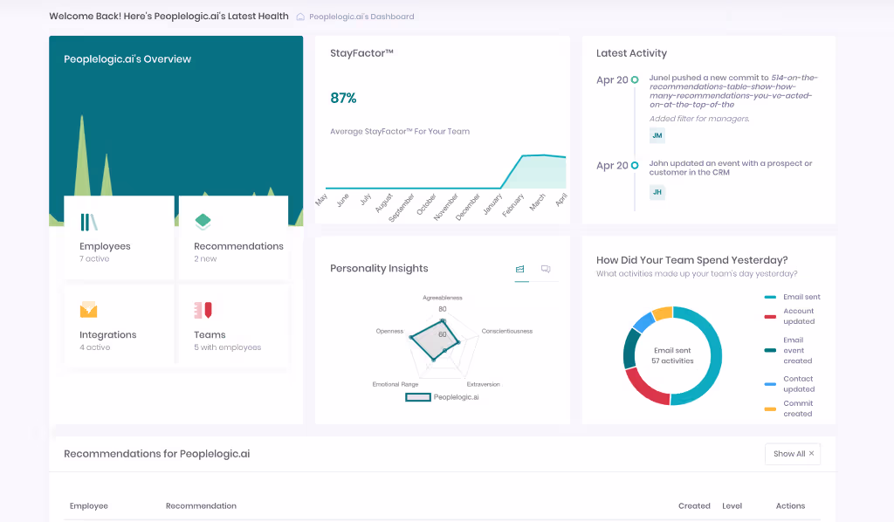Click the home icon beside Peoplelogic.ai's Dashboard
894x522 pixels.
300,17
